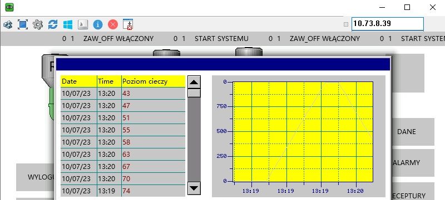Click the scroll up arrow of the data table
The image size is (445, 200).
[194, 82]
